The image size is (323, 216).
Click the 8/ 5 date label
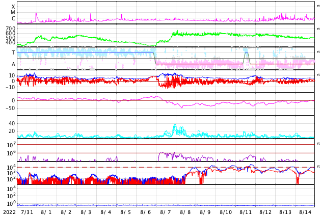point(126,212)
